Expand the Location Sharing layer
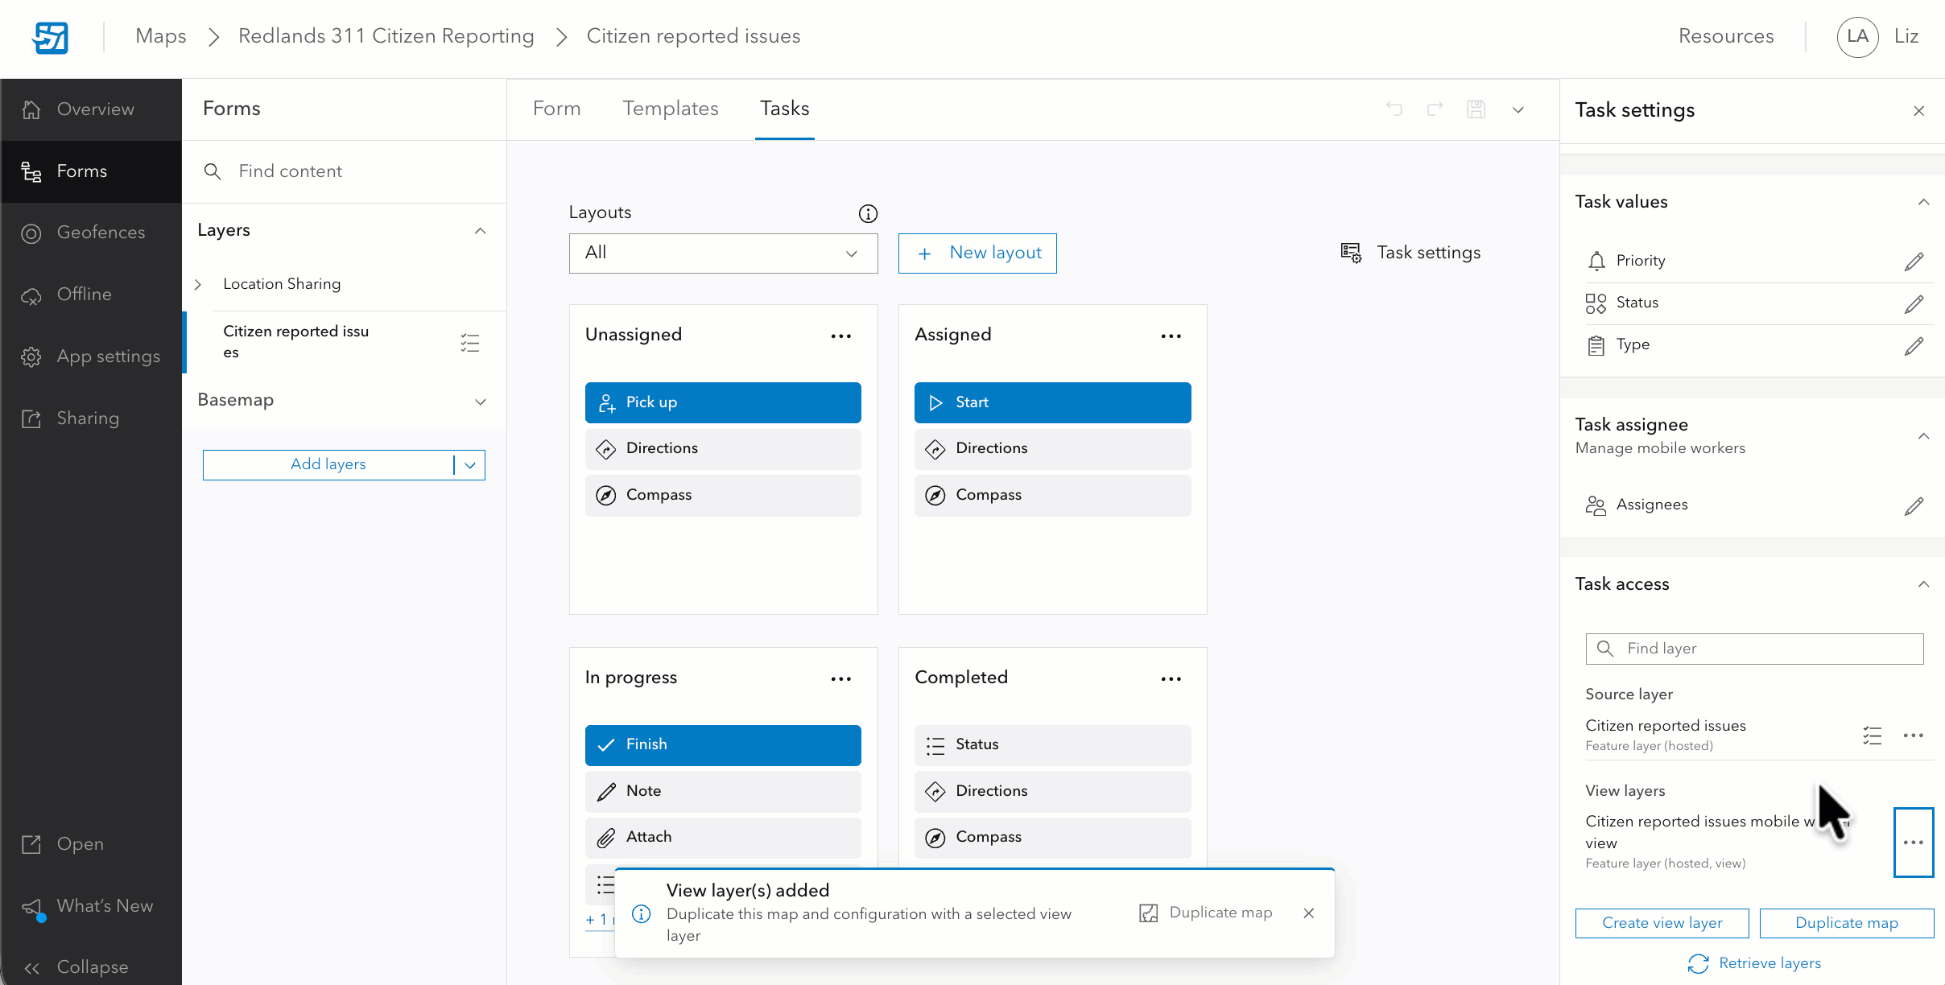The width and height of the screenshot is (1945, 985). coord(198,284)
